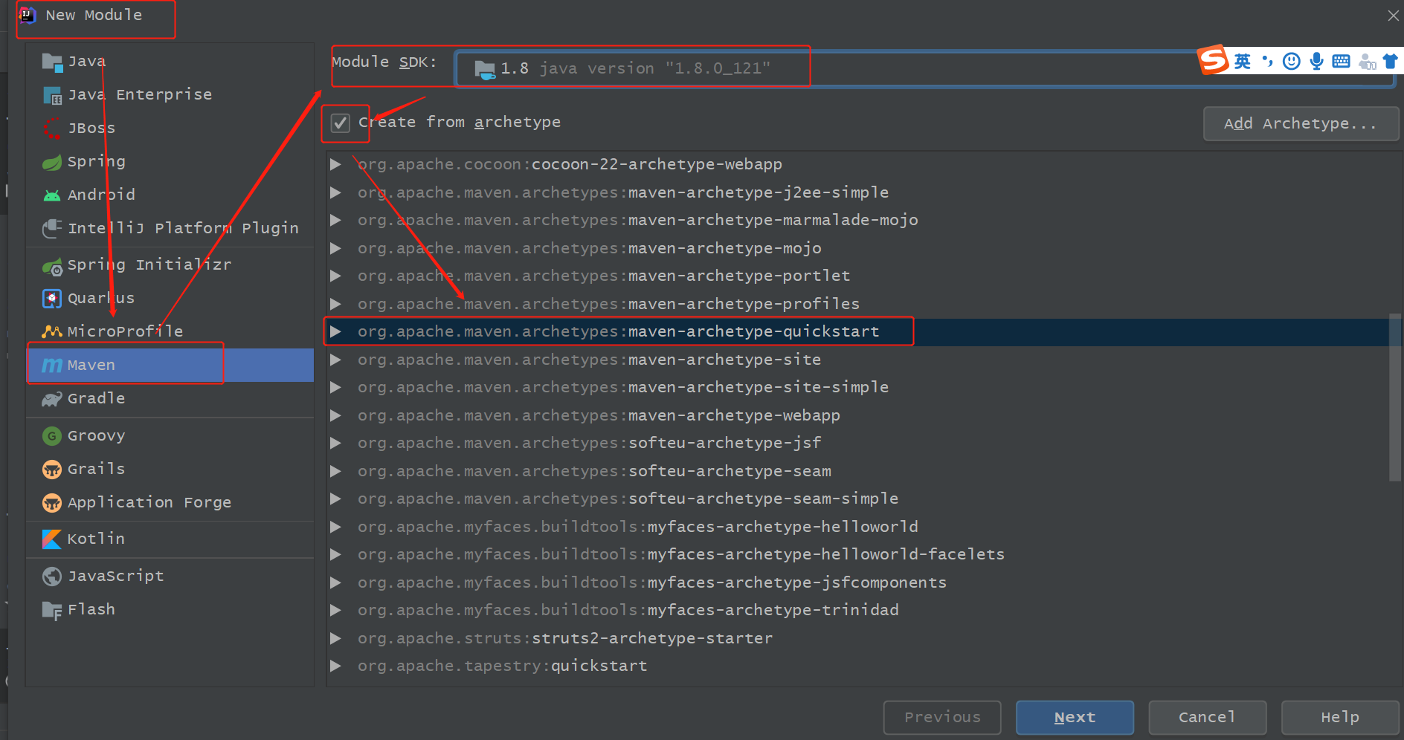Open the Sogou emoji smiley panel
Viewport: 1404px width, 740px height.
pos(1292,61)
